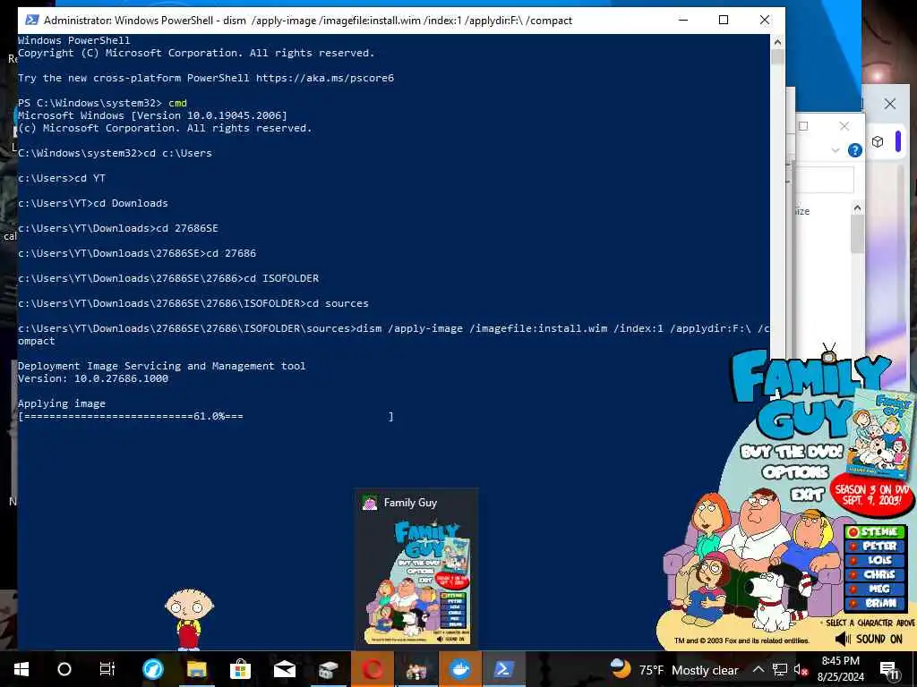Open the Mail app on taskbar
The image size is (917, 687).
click(284, 669)
